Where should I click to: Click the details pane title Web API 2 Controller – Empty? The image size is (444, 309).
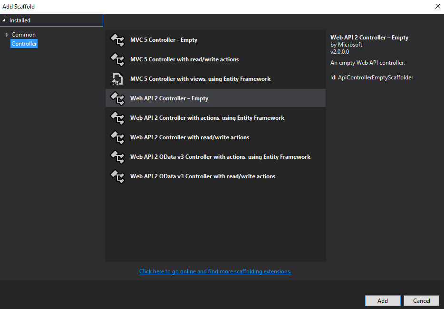click(369, 38)
